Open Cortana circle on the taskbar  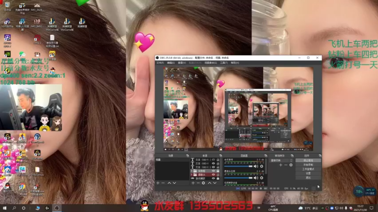point(23,208)
